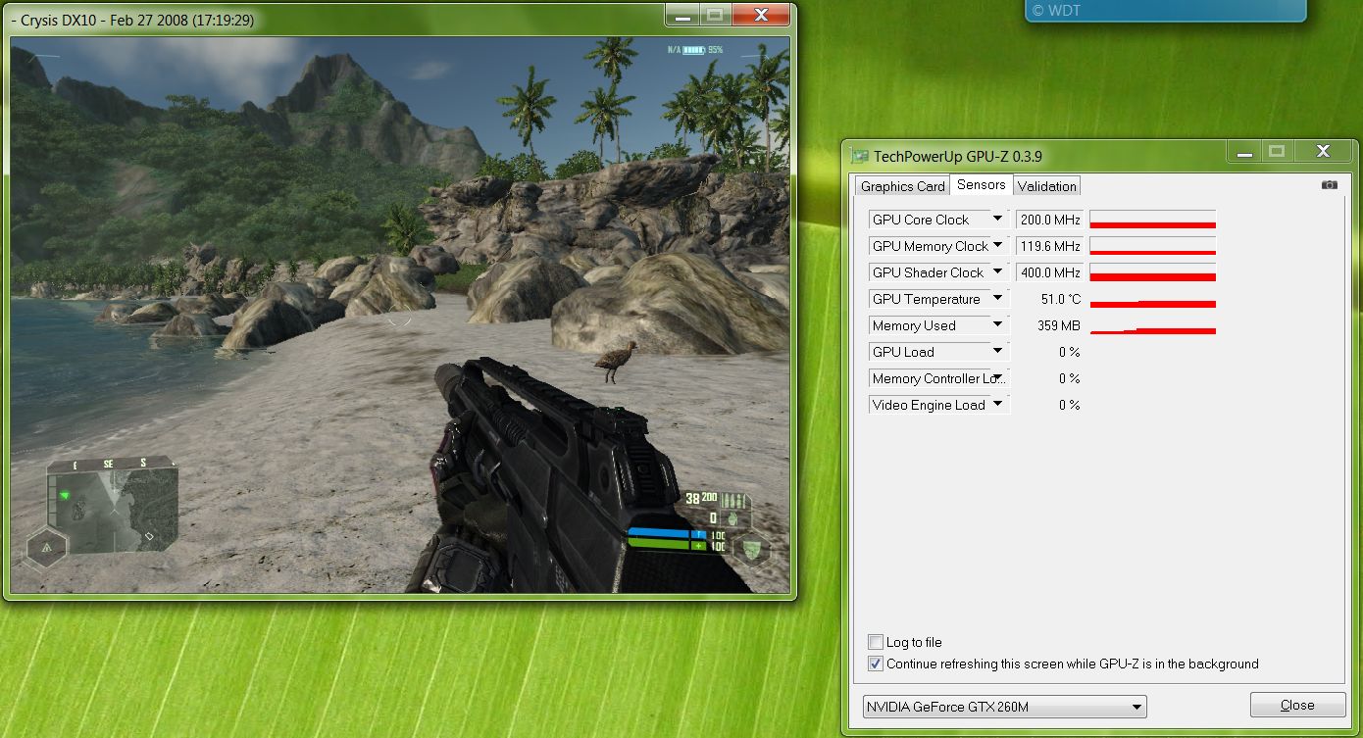
Task: Switch to the Validation tab
Action: coord(1046,186)
